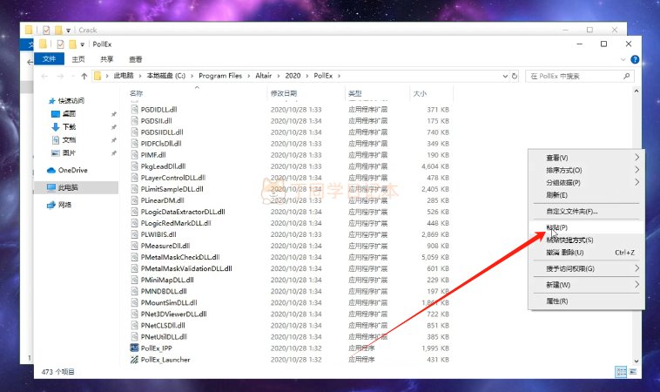Select the PollEx_IPP application icon
This screenshot has width=660, height=392.
[134, 348]
